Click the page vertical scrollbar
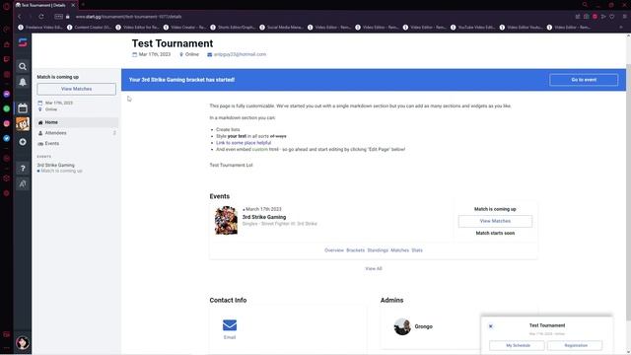631x355 pixels. (628, 192)
